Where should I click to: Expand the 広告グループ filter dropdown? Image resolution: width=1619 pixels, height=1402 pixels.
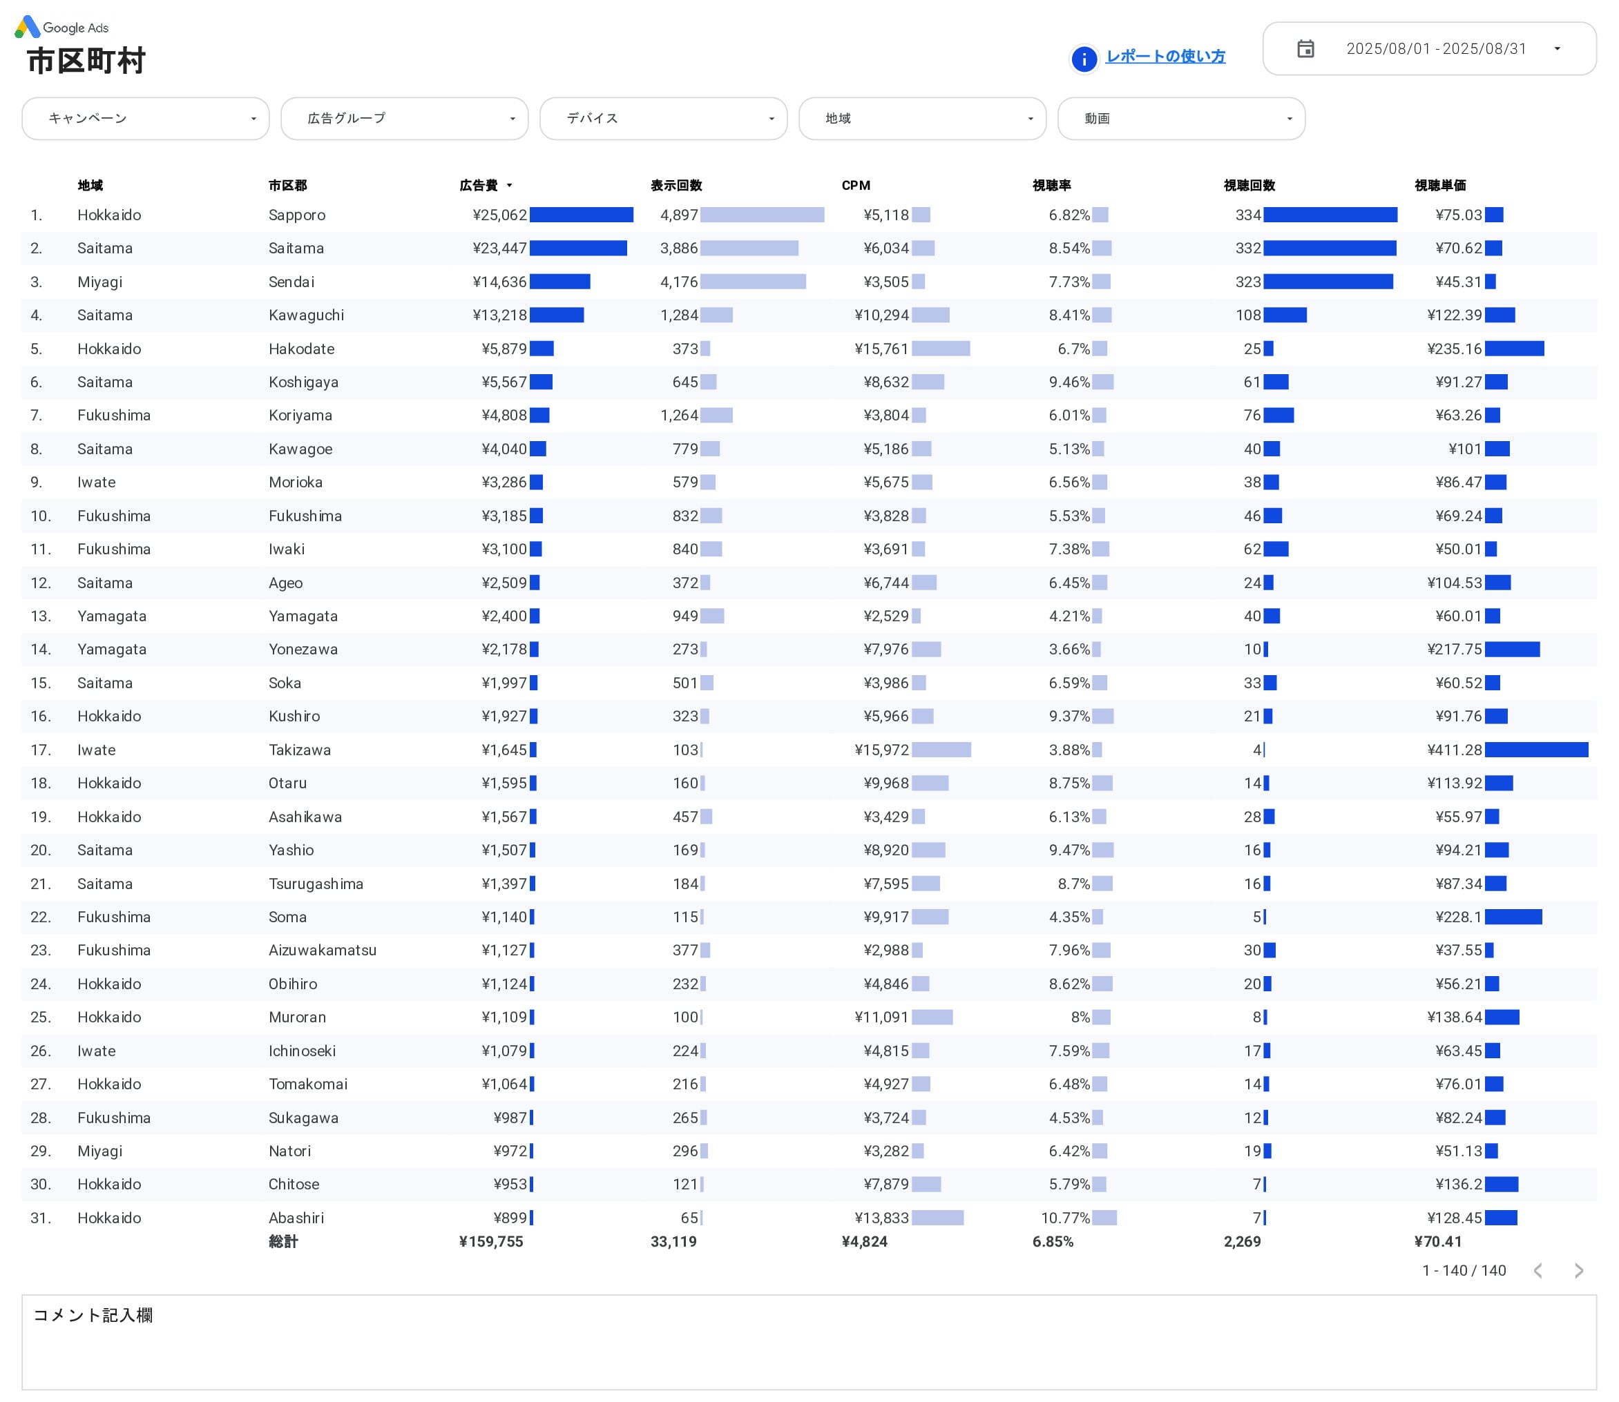coord(404,118)
